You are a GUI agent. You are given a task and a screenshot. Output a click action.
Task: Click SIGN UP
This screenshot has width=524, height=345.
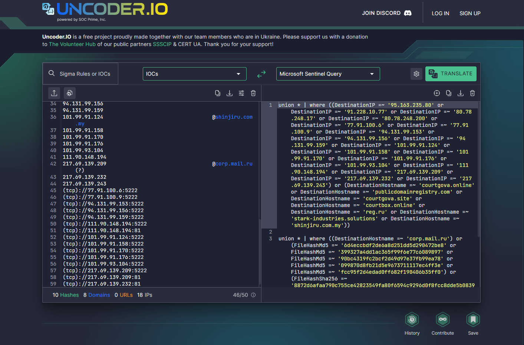click(x=470, y=13)
